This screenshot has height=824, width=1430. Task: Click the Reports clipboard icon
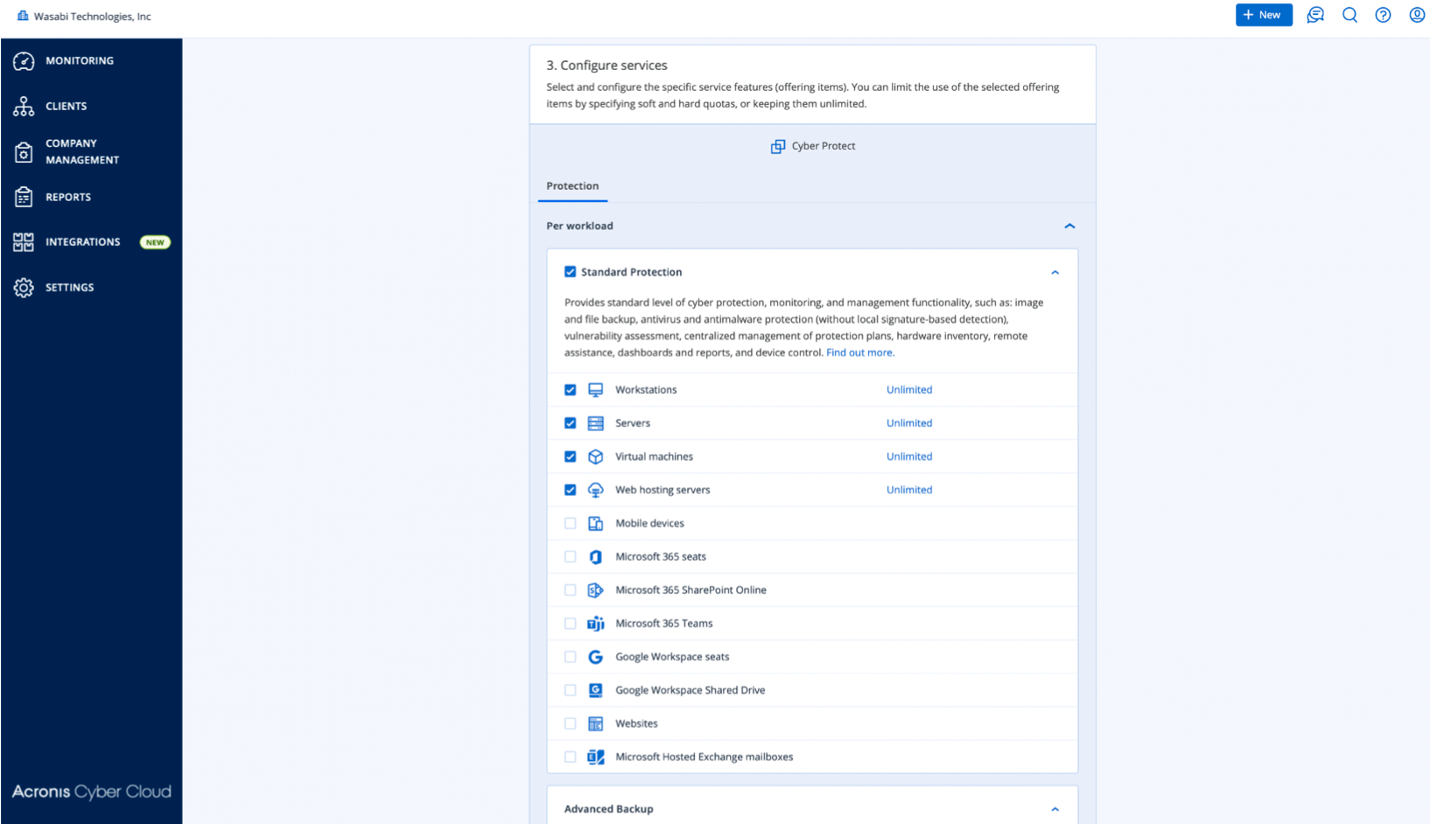pos(24,197)
